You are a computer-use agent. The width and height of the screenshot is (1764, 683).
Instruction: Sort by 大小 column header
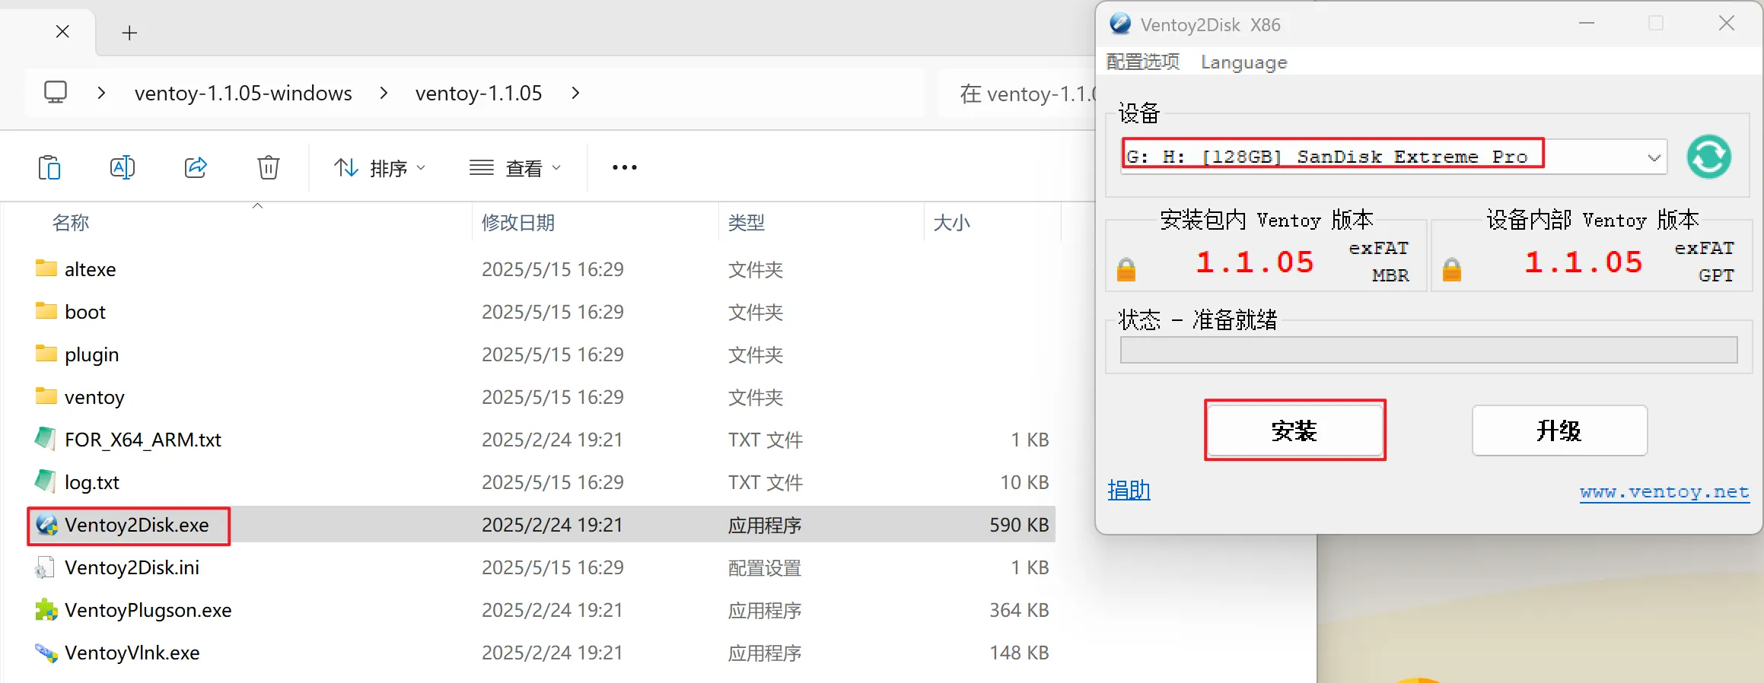(x=952, y=223)
